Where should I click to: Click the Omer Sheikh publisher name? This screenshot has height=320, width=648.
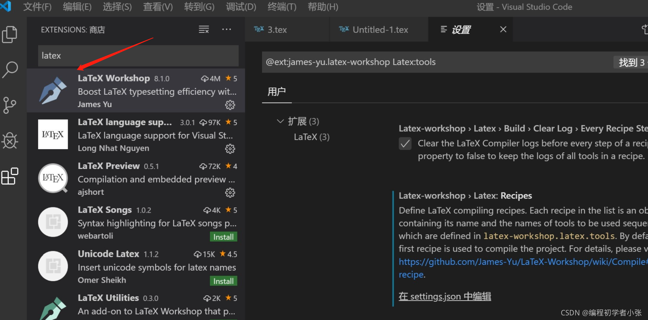point(102,280)
